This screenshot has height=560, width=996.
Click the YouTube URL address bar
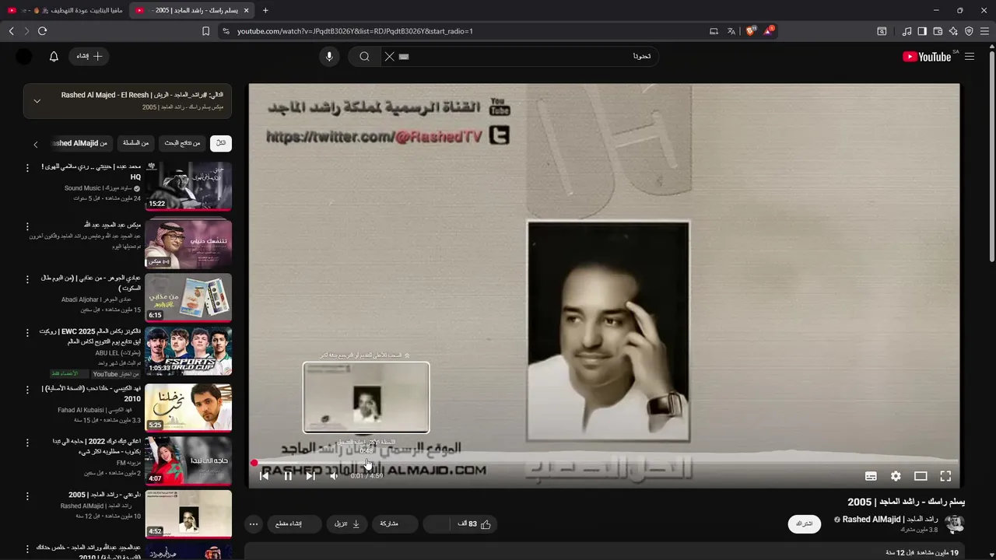pyautogui.click(x=467, y=31)
